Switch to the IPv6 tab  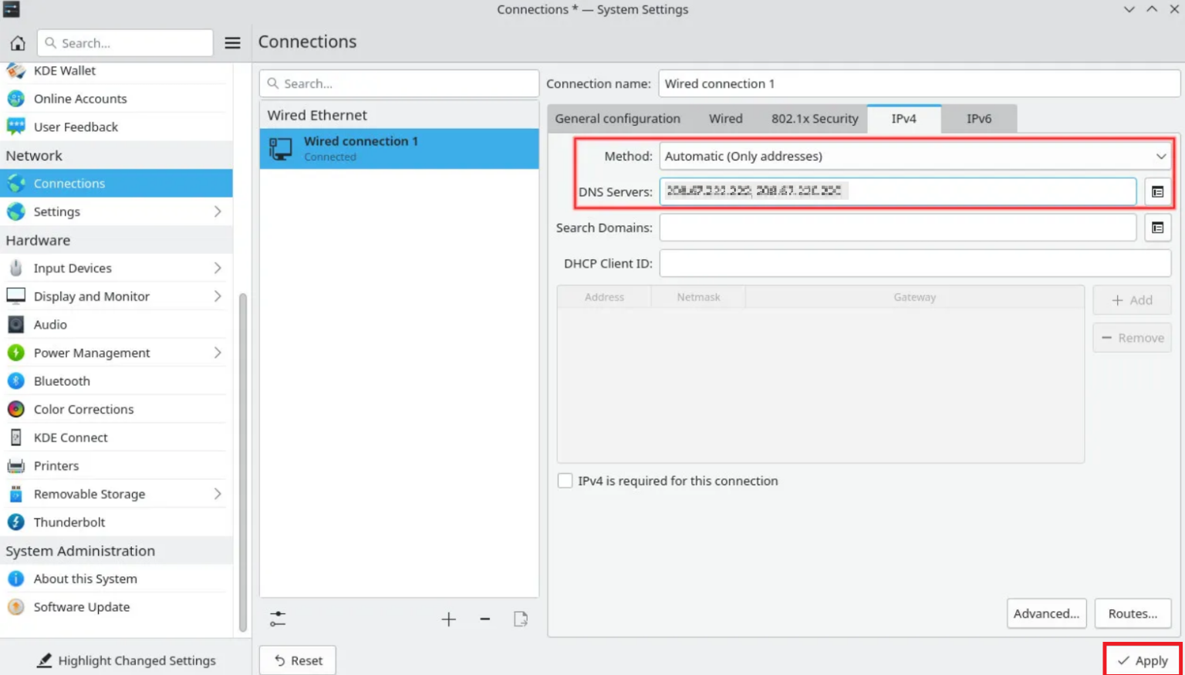(x=978, y=118)
